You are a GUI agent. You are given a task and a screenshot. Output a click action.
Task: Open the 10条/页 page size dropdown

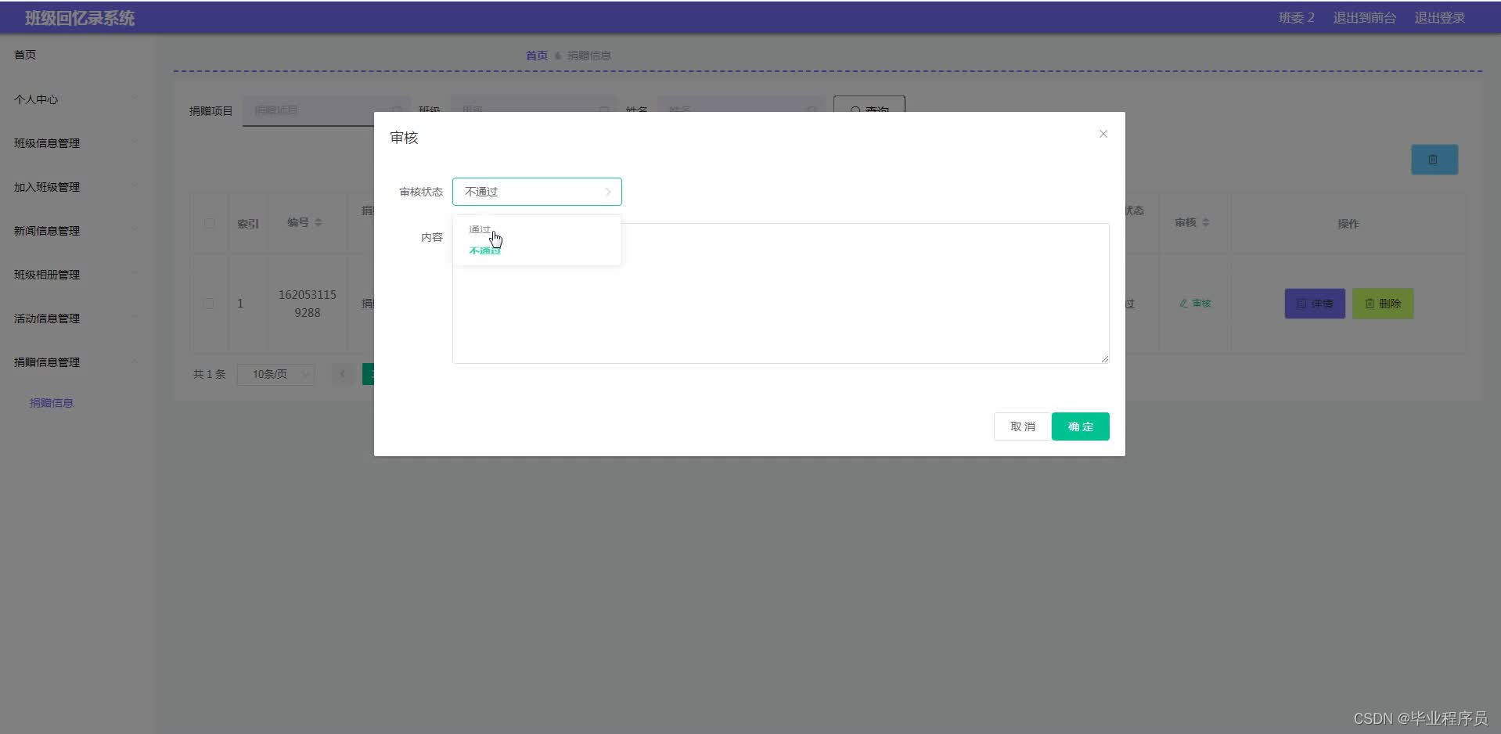tap(275, 374)
